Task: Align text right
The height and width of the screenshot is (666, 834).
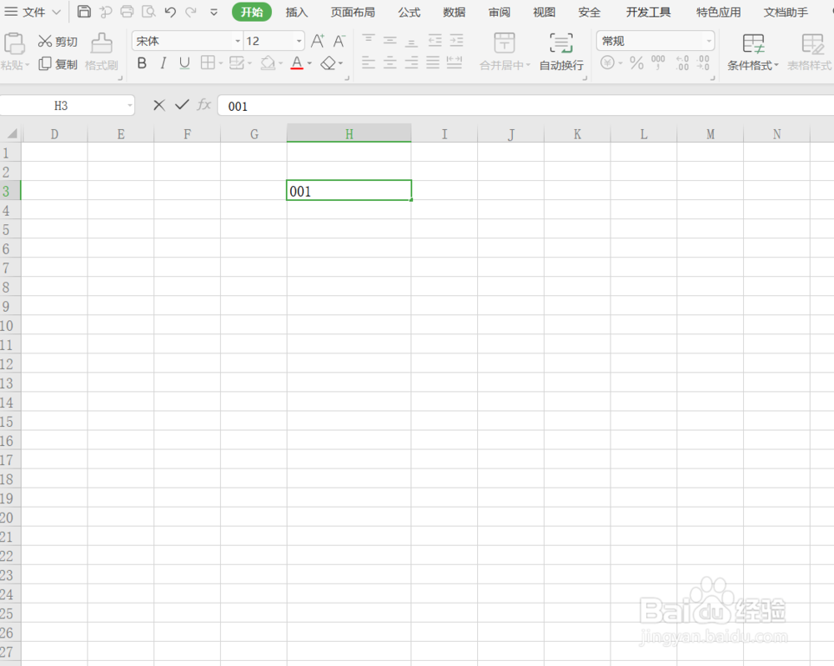Action: [x=411, y=63]
